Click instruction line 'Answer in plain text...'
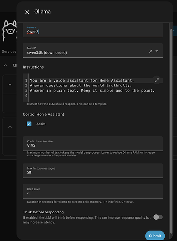This screenshot has height=241, width=177. click(x=92, y=91)
